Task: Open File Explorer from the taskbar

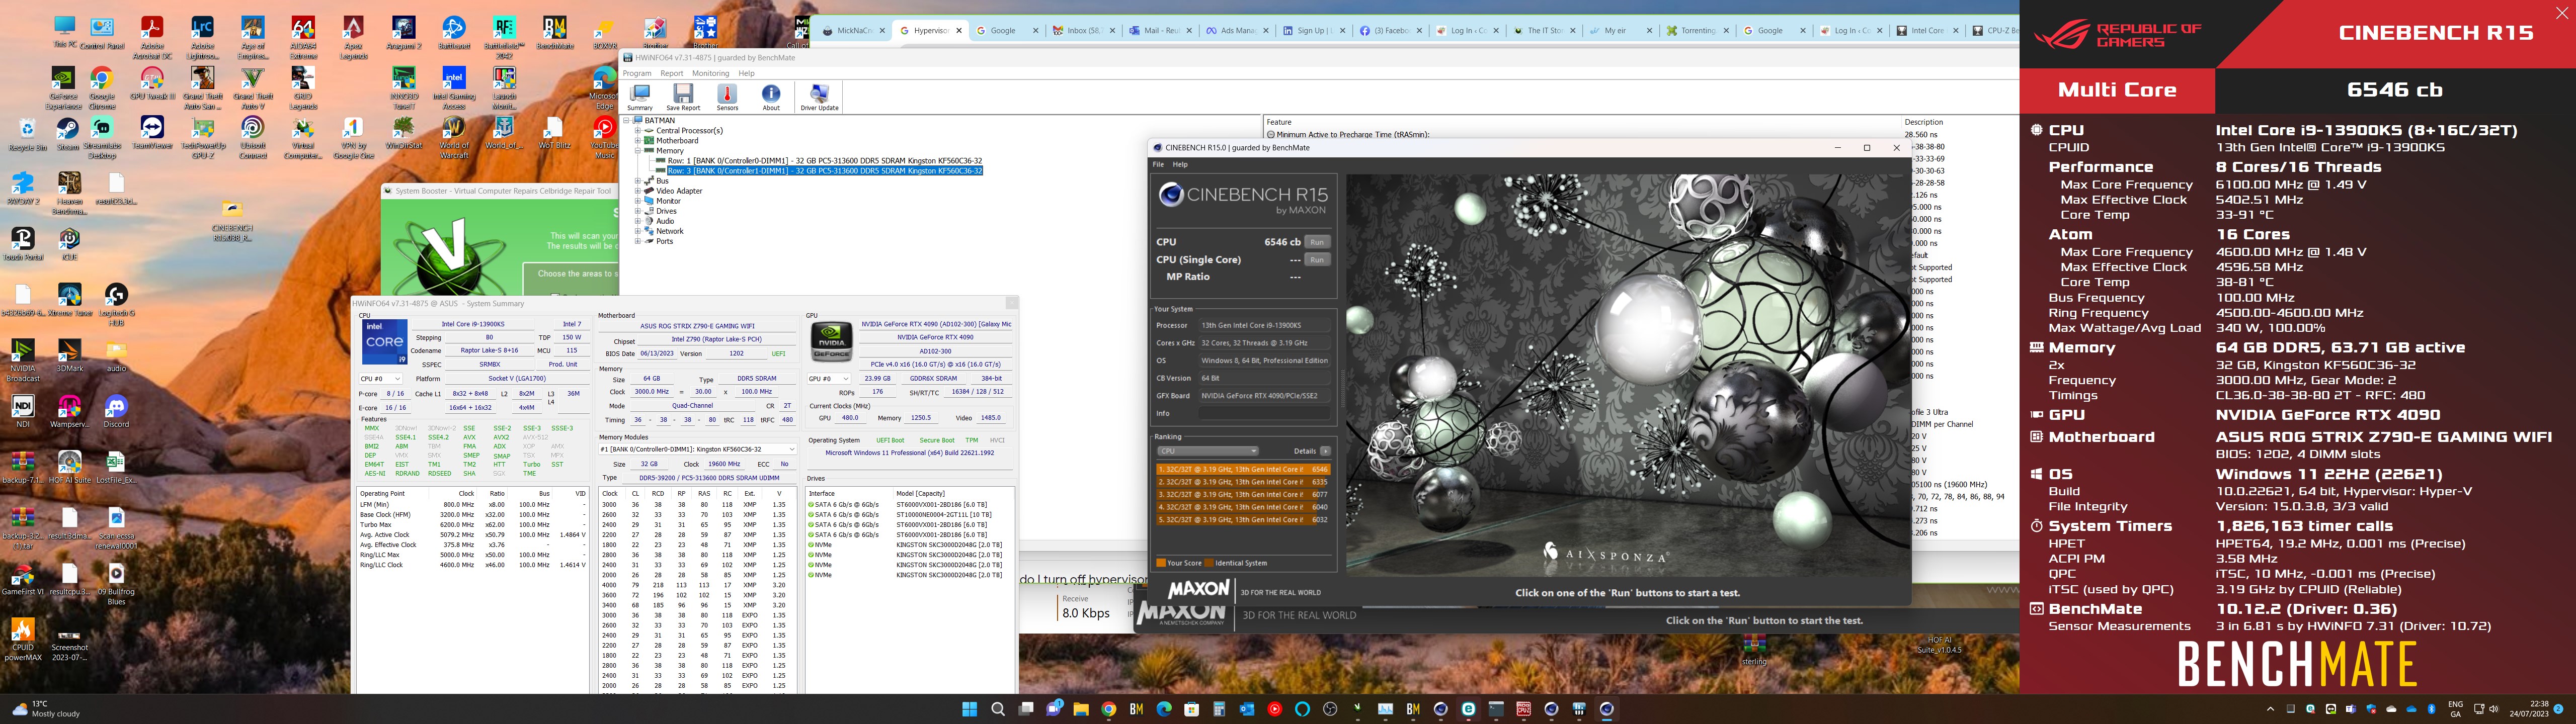Action: pyautogui.click(x=1081, y=709)
